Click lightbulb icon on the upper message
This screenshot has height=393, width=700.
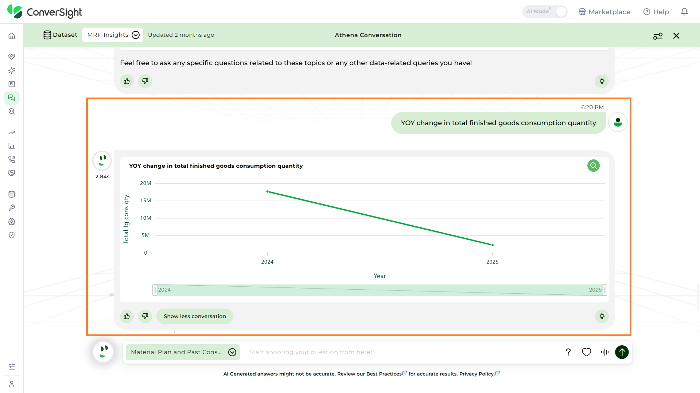[602, 81]
